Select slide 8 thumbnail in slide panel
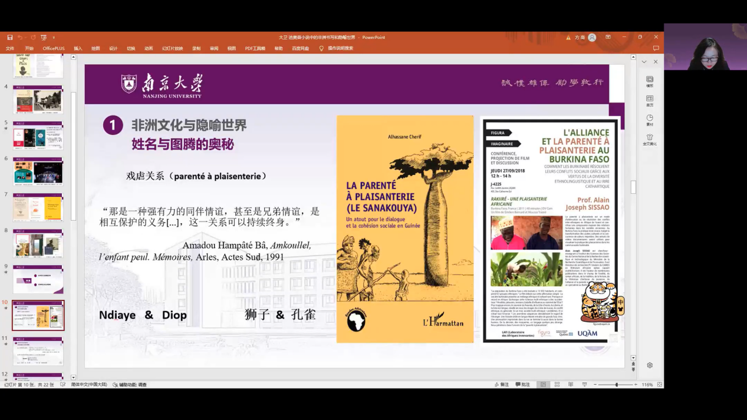This screenshot has height=420, width=747. 38,243
